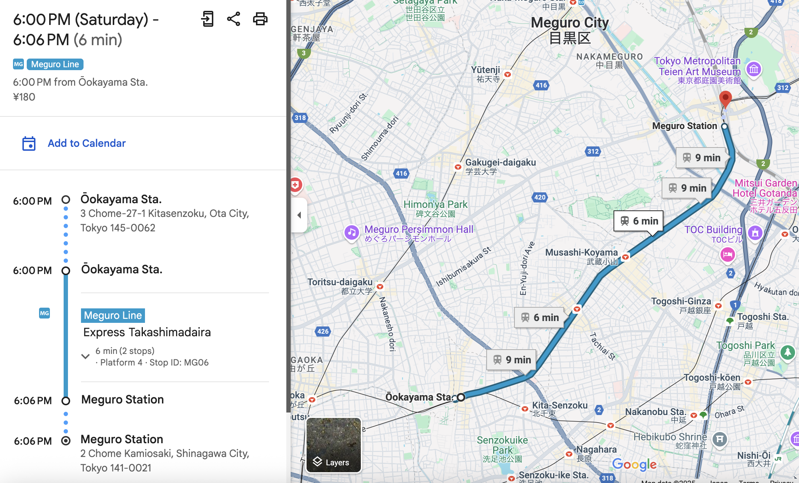The width and height of the screenshot is (799, 483).
Task: Click the Meguro Persimmon Hall music icon
Action: click(x=352, y=232)
